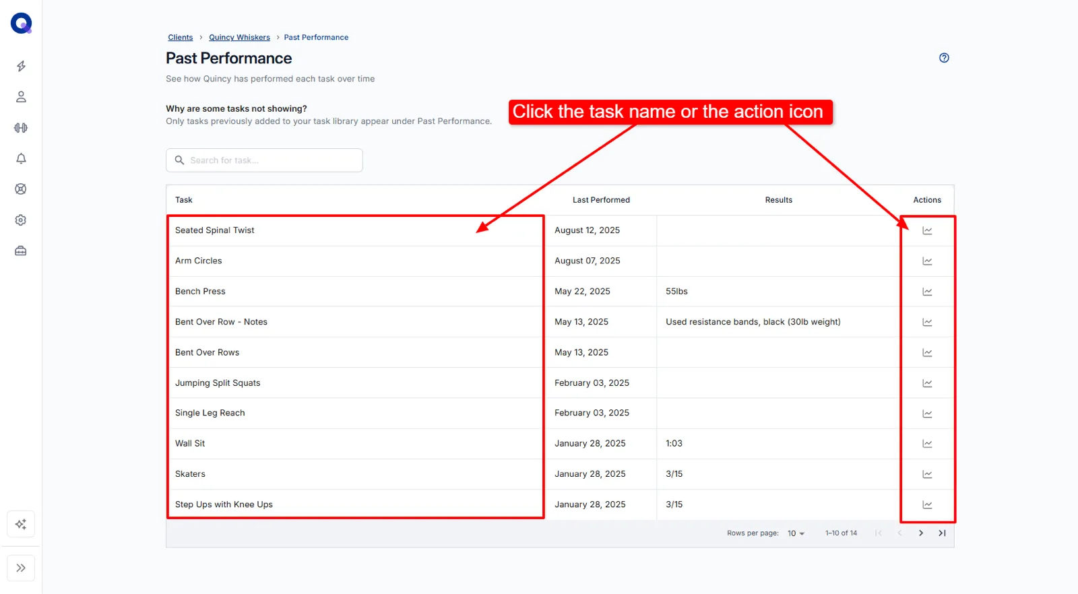Open chart icon for Seated Spinal Twist

pyautogui.click(x=927, y=230)
